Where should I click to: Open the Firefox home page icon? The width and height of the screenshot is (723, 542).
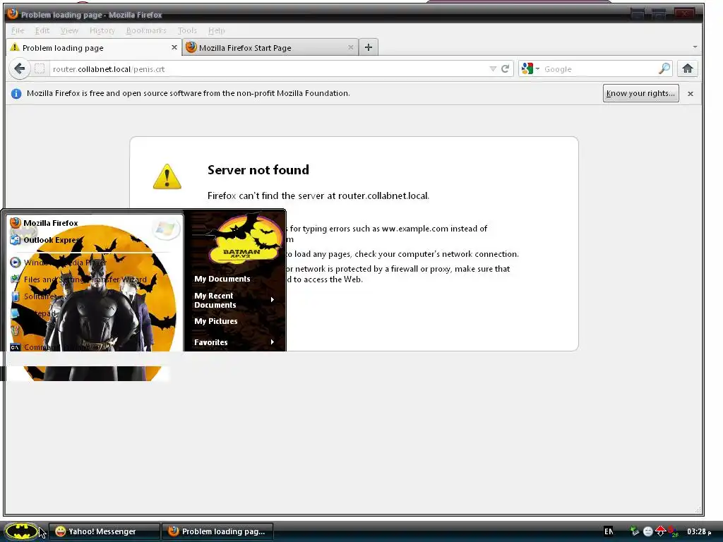click(688, 69)
